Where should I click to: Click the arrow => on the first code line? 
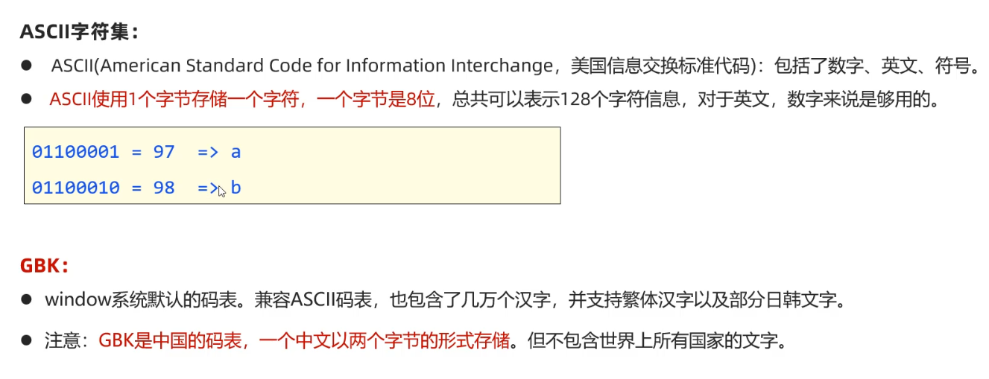207,152
